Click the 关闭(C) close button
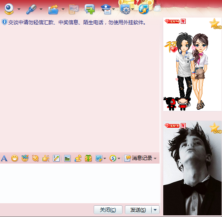This screenshot has width=222, height=217. tap(108, 210)
